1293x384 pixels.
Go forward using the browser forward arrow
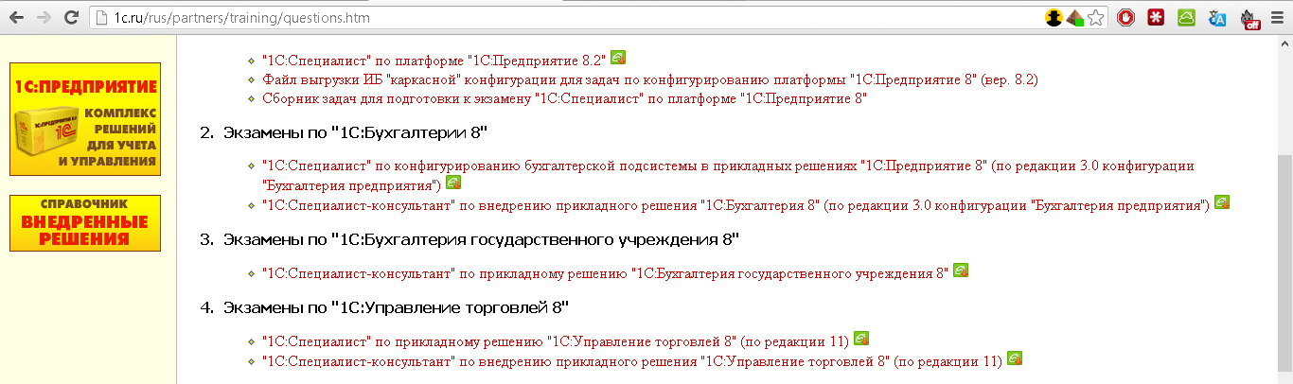(43, 18)
